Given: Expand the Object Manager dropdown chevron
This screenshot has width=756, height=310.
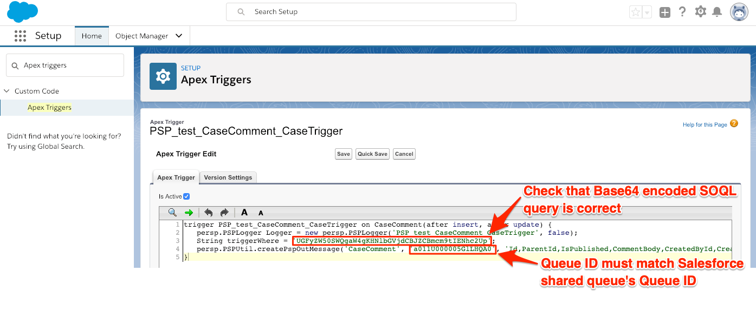Looking at the screenshot, I should pos(179,36).
